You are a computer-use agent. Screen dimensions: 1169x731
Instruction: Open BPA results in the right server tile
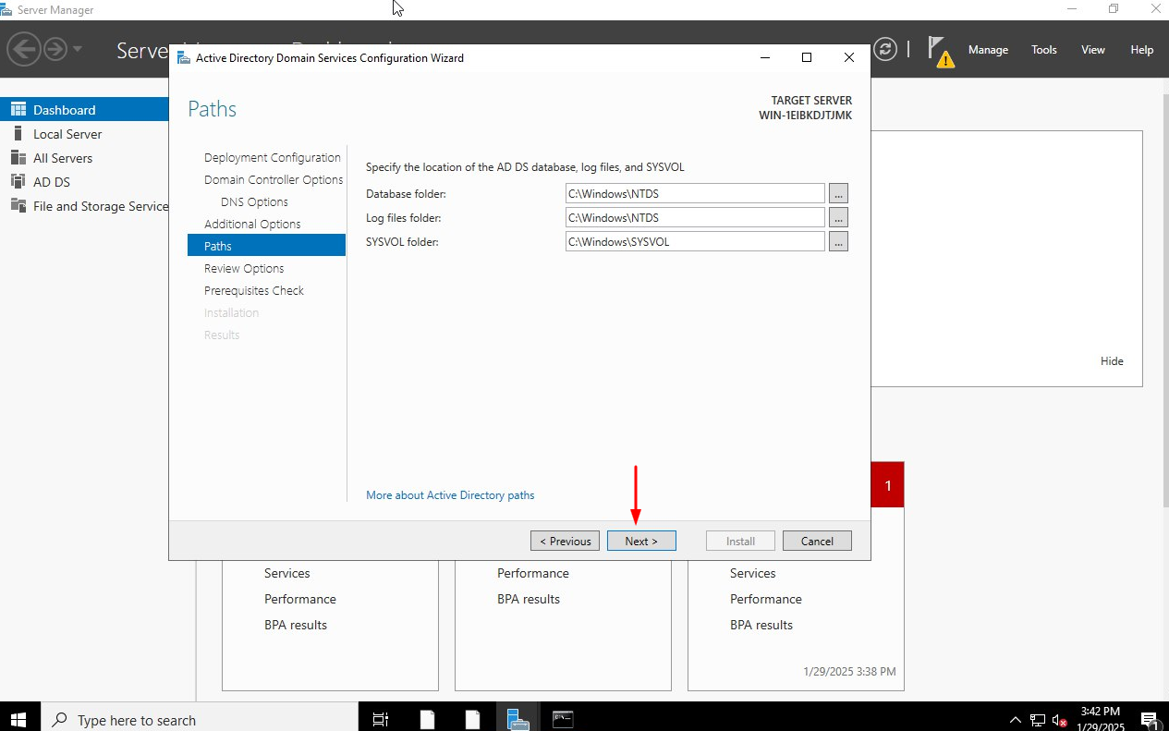click(x=761, y=626)
